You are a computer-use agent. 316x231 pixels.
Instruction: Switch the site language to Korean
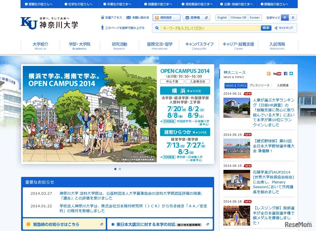coord(254,17)
